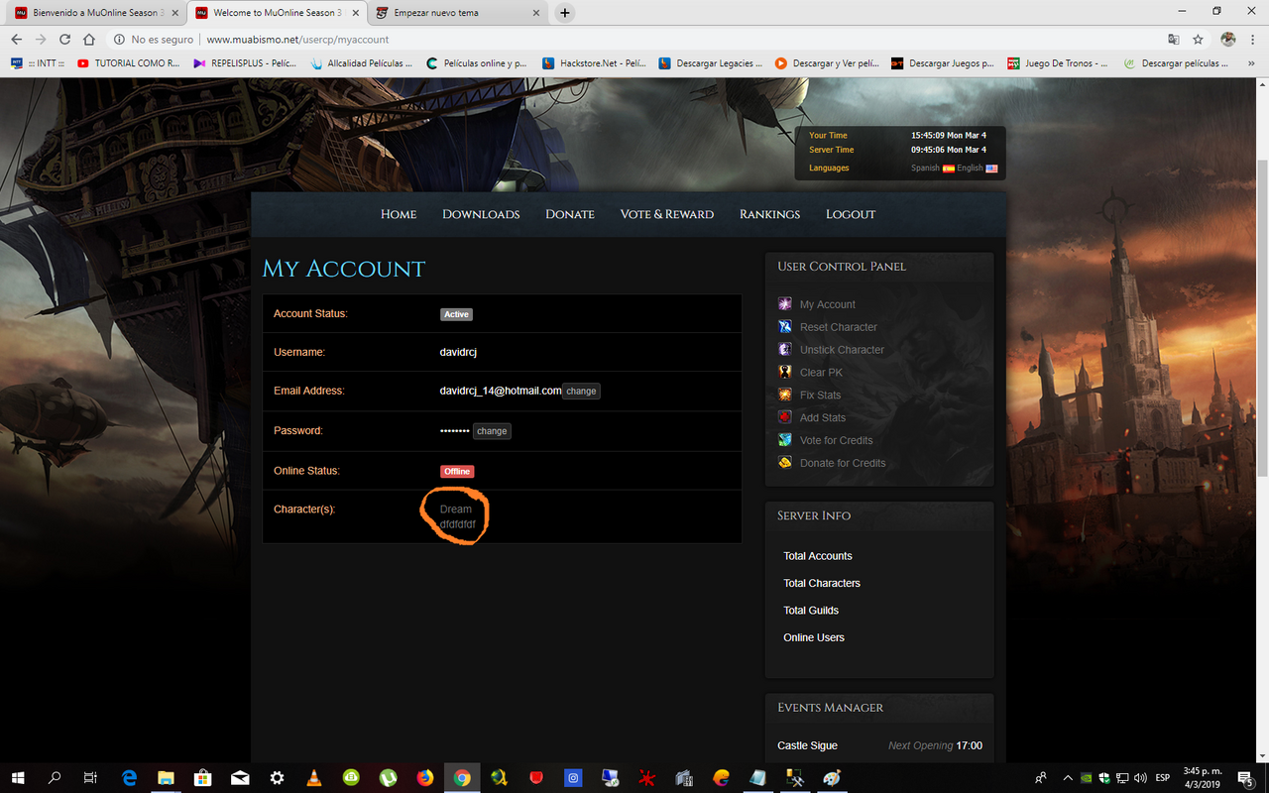Switch language using the English US flag

[x=991, y=169]
